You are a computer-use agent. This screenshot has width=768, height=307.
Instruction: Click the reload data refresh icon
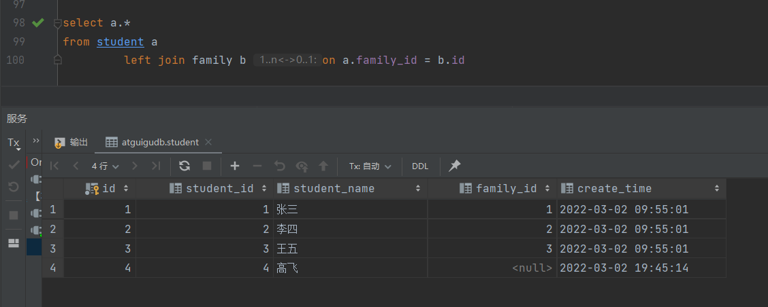[184, 166]
